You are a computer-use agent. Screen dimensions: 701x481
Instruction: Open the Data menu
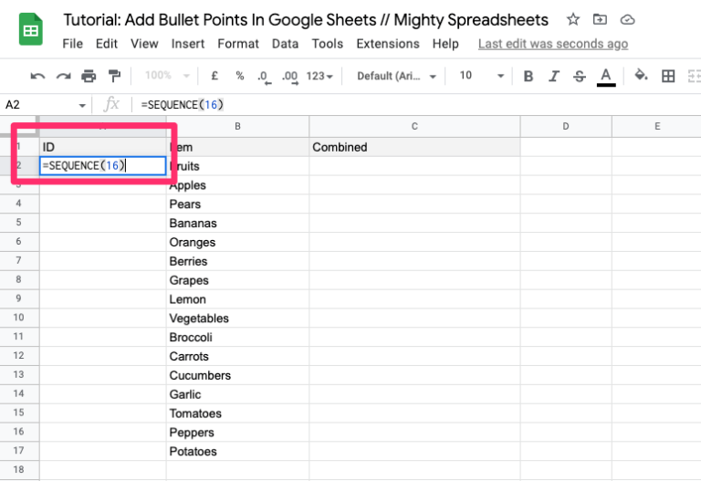[285, 44]
